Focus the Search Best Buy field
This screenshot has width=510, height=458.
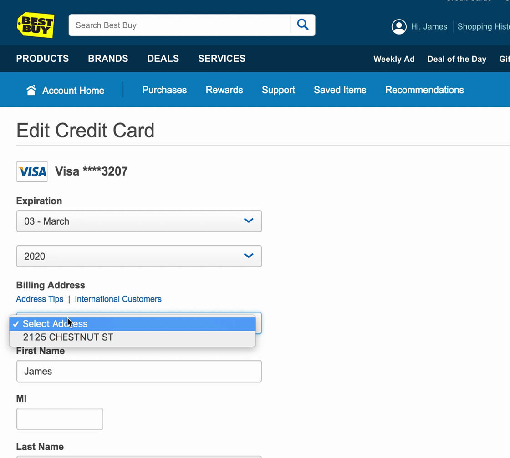point(179,25)
